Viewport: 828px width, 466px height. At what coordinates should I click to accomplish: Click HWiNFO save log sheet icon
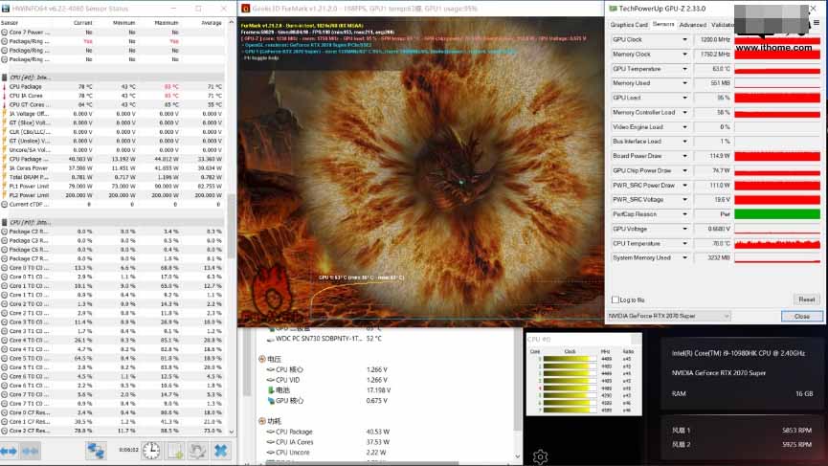[175, 451]
